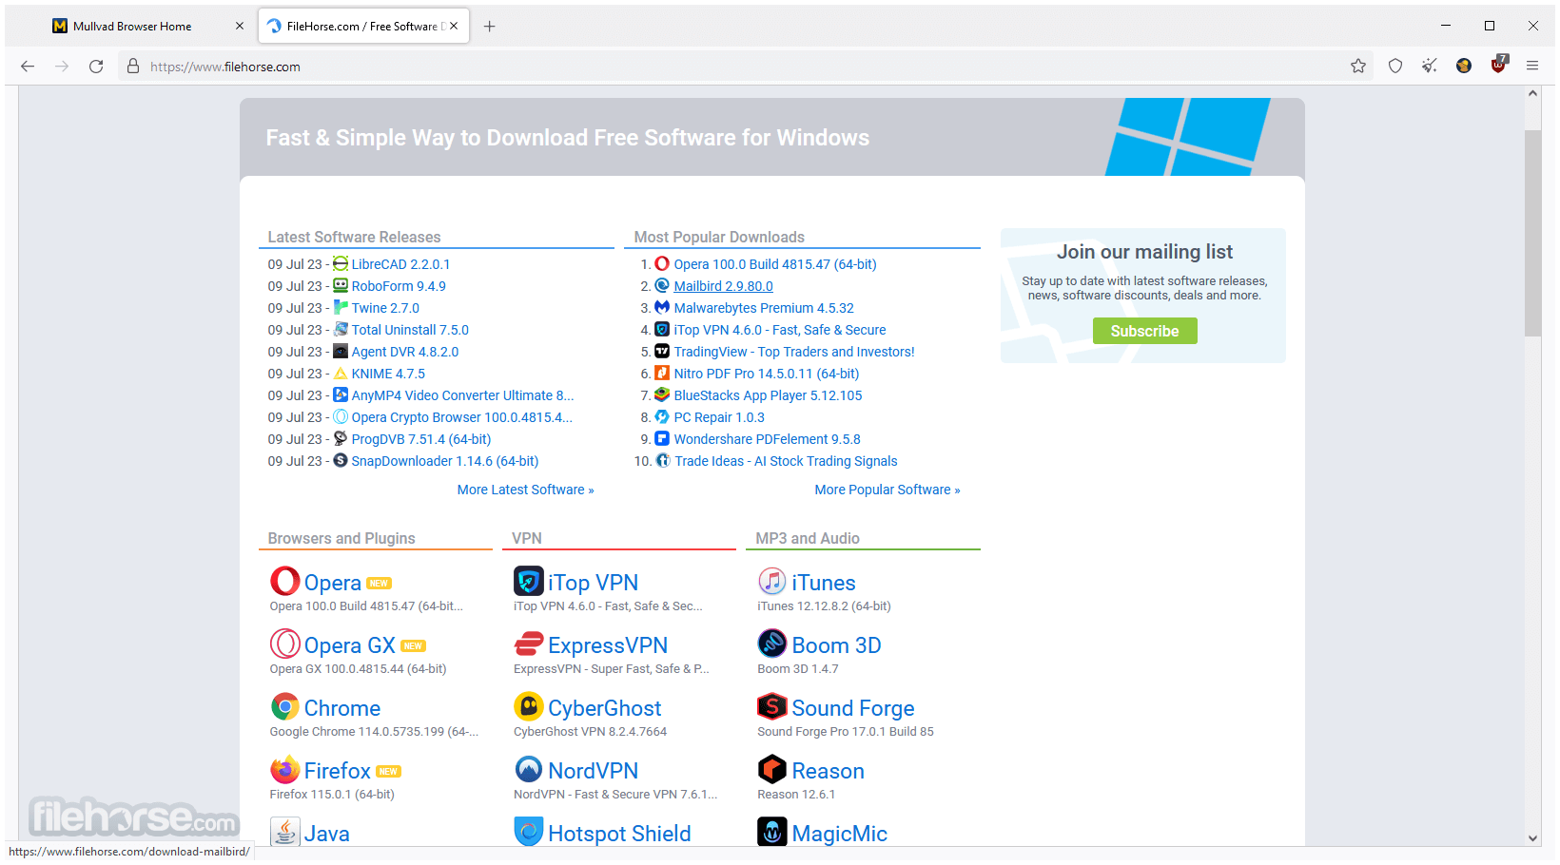Click the browser Forward arrow
Viewport: 1560px width, 865px height.
click(62, 67)
